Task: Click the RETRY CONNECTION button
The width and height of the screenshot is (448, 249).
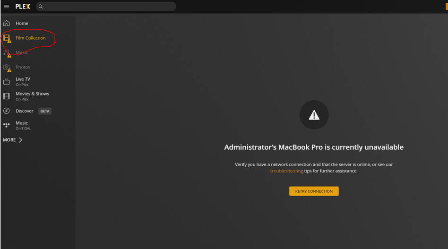Action: (x=314, y=191)
